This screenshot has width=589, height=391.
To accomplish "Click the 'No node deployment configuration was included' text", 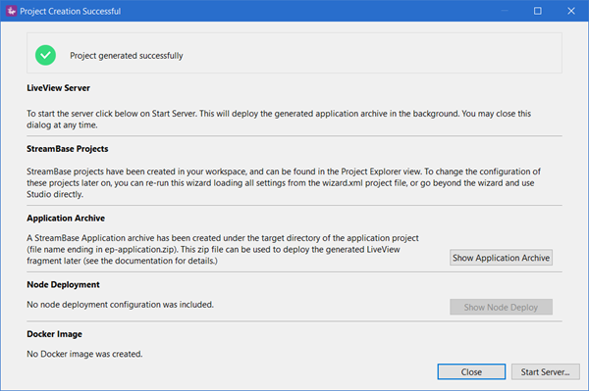I will click(x=120, y=305).
